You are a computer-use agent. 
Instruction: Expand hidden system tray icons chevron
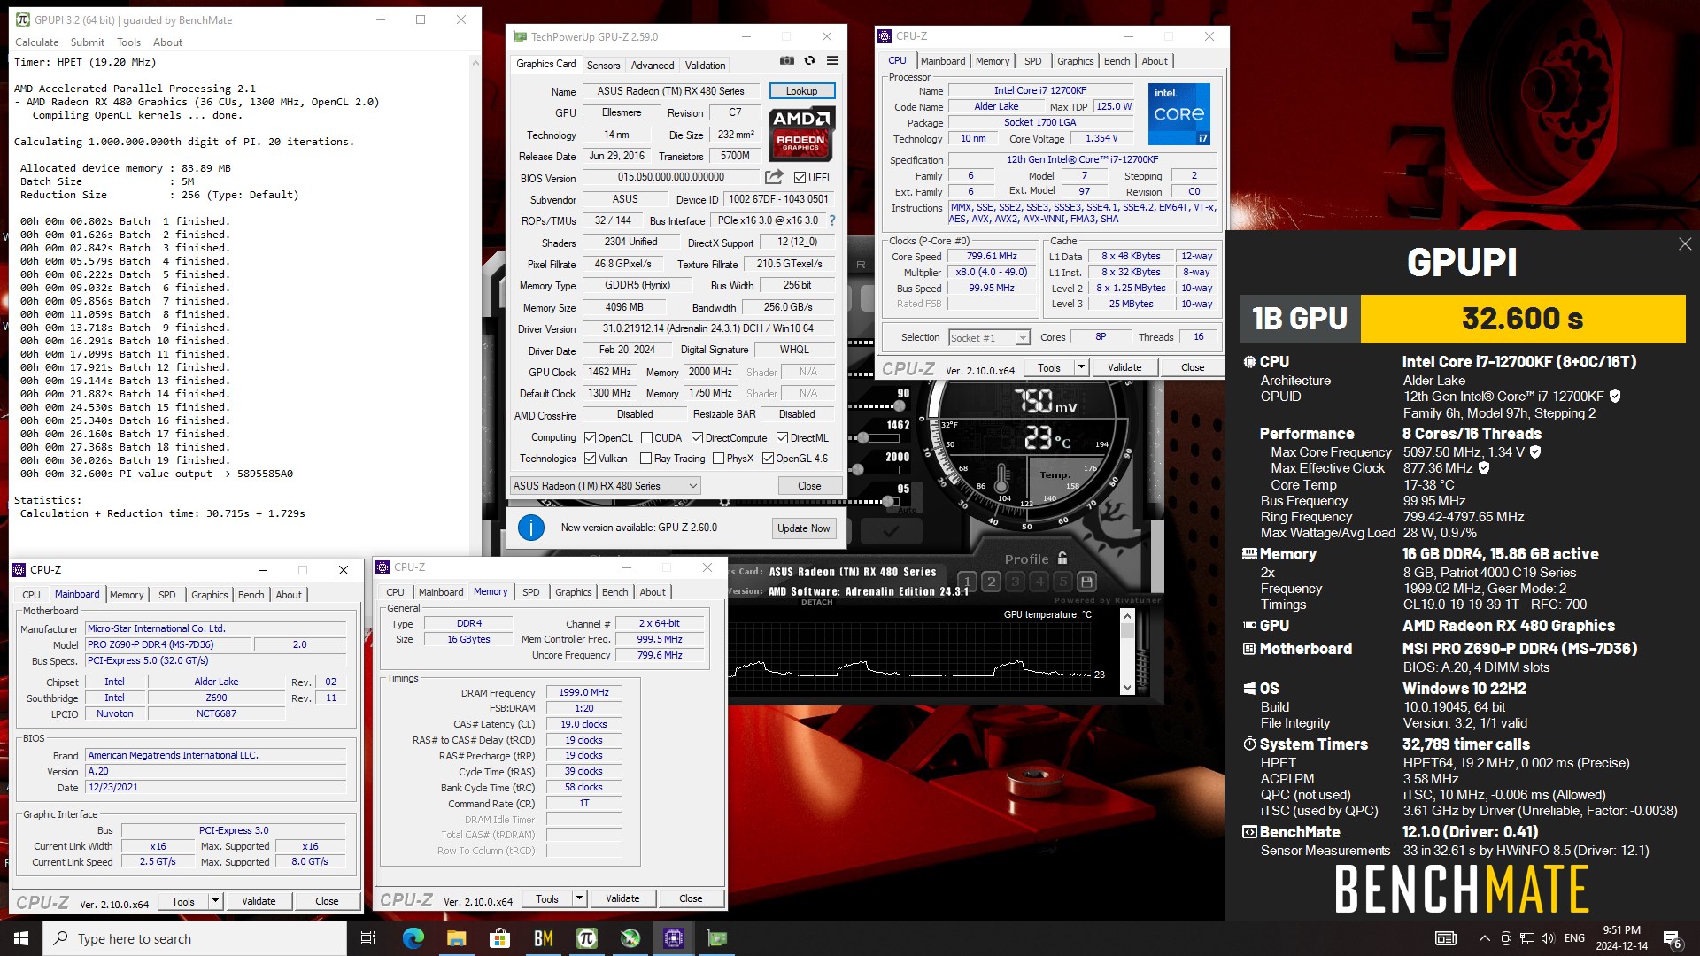pos(1484,938)
